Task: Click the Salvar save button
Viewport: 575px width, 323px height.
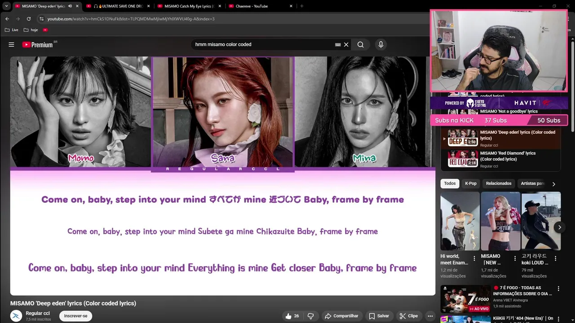Action: click(379, 316)
